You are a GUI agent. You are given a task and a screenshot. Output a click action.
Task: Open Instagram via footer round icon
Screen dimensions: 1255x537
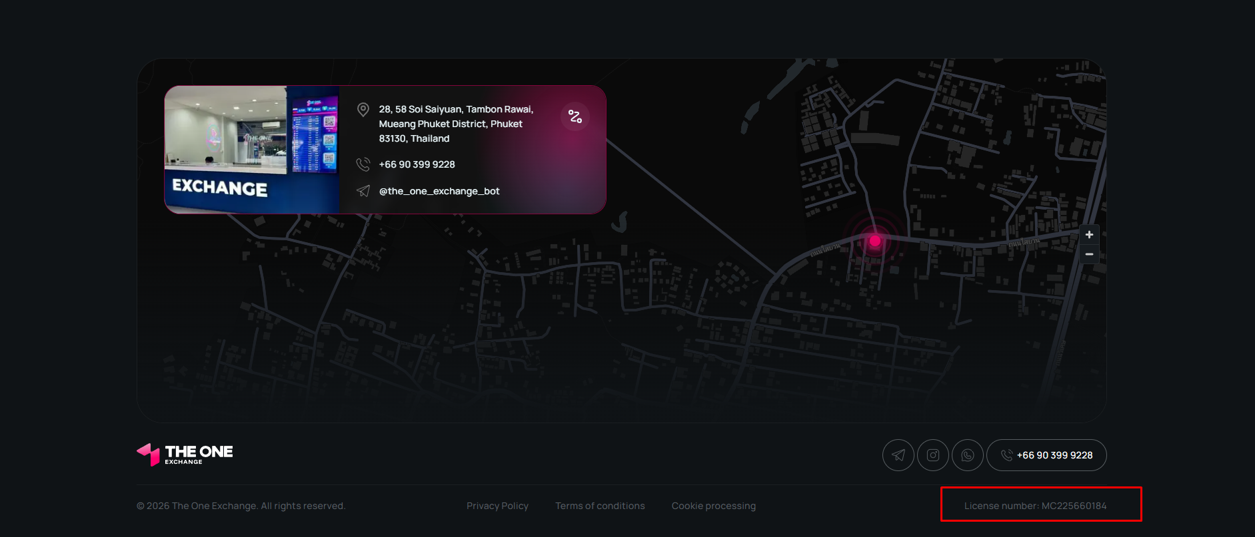point(933,455)
